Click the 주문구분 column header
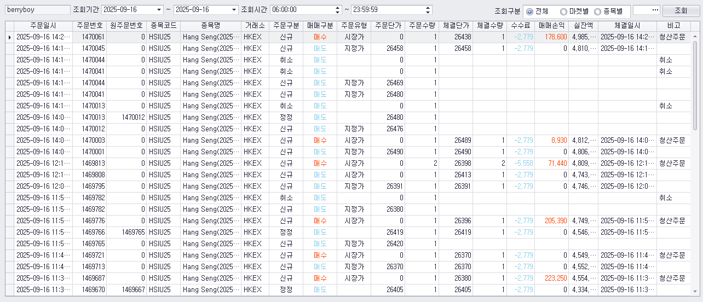This screenshot has width=703, height=302. click(x=286, y=26)
